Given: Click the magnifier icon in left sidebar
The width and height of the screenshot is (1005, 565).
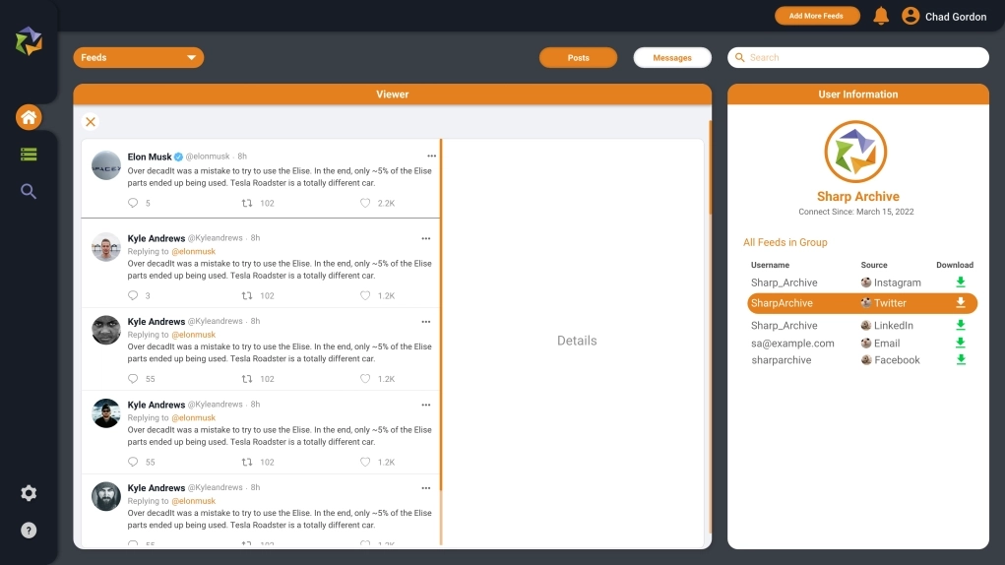Looking at the screenshot, I should [x=29, y=192].
